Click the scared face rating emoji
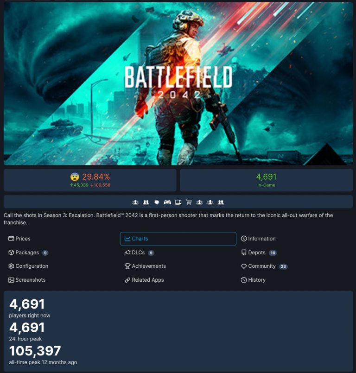 pyautogui.click(x=75, y=177)
